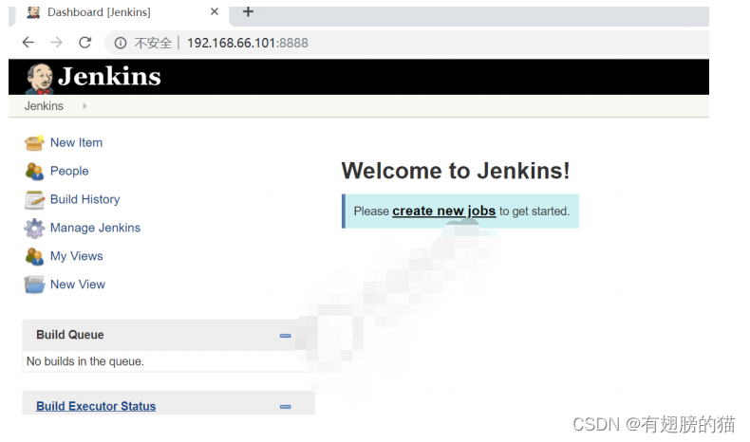This screenshot has width=750, height=442.
Task: Focus the address bar showing 192.168.66.101:8888
Action: tap(406, 43)
